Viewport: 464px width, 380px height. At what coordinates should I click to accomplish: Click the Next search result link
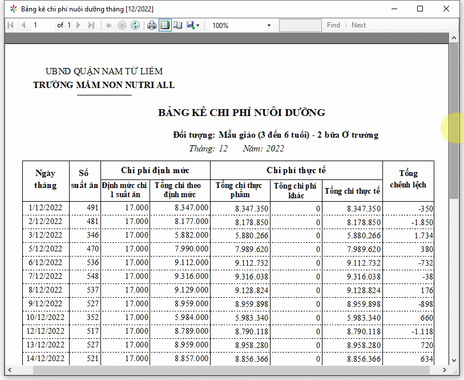[x=358, y=25]
